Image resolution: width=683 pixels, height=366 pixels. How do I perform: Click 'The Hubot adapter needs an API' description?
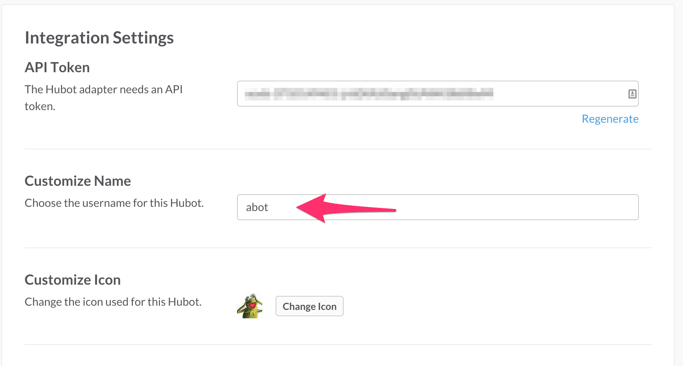pos(104,89)
